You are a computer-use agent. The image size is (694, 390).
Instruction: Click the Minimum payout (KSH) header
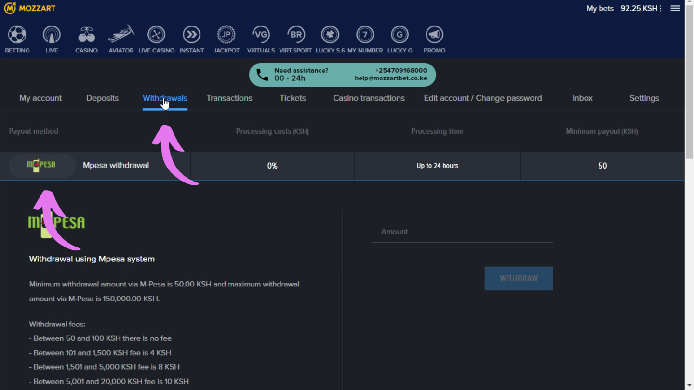602,131
